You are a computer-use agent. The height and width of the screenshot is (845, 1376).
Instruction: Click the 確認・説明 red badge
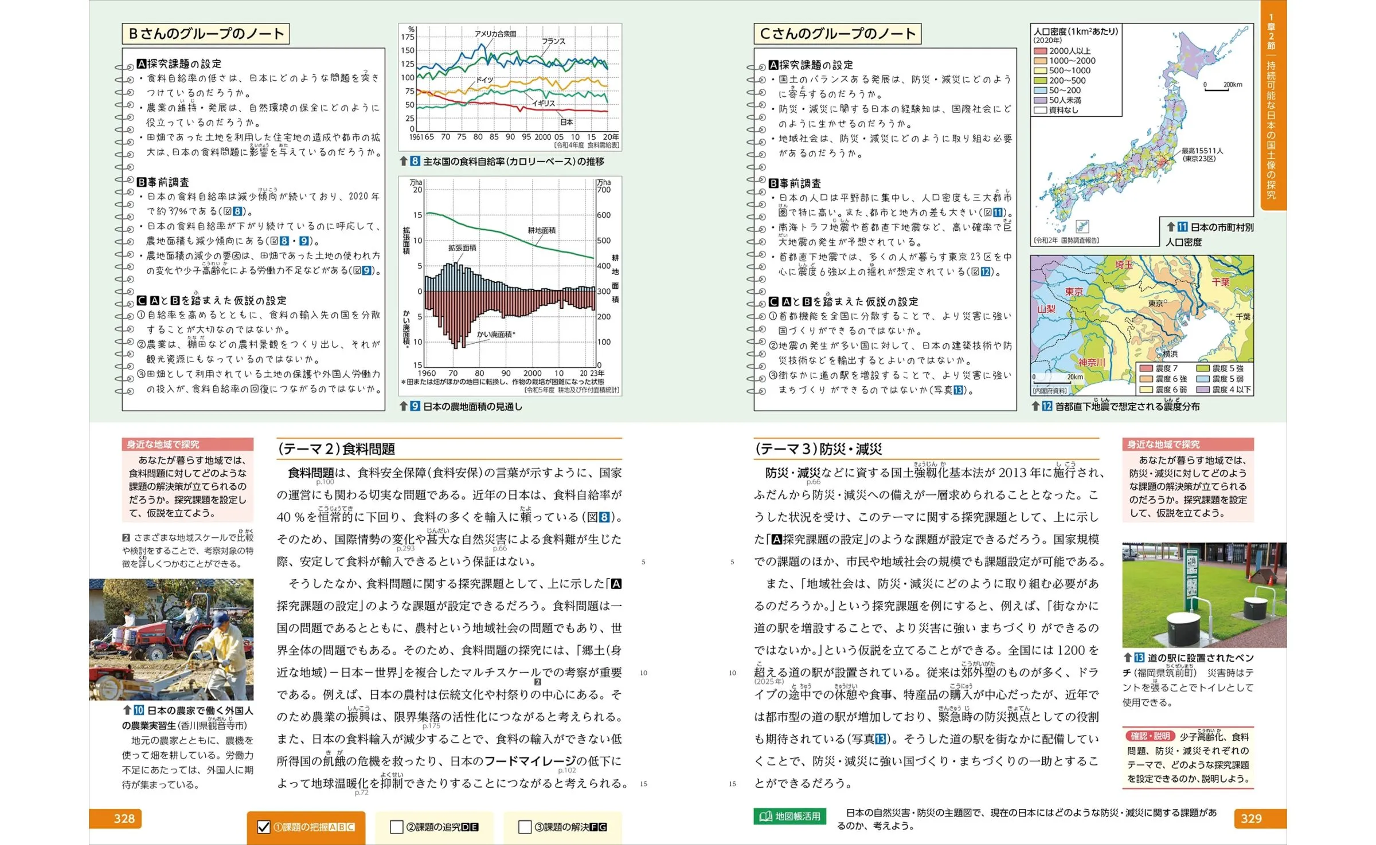[1150, 736]
